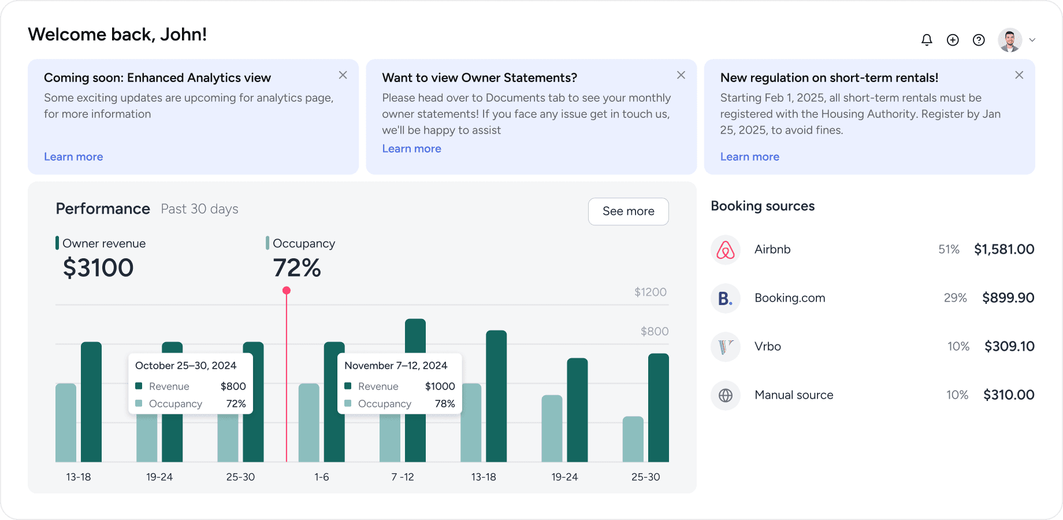The image size is (1063, 520).
Task: Select the Booking.com logo icon
Action: point(726,298)
